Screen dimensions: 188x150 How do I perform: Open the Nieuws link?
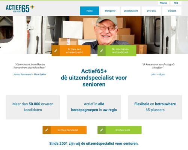[163, 3]
